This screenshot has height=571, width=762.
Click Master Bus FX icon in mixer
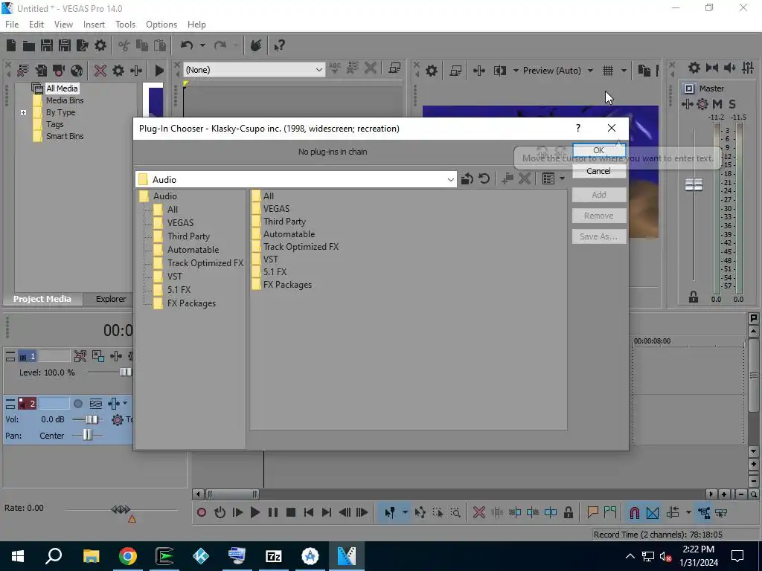coord(687,104)
